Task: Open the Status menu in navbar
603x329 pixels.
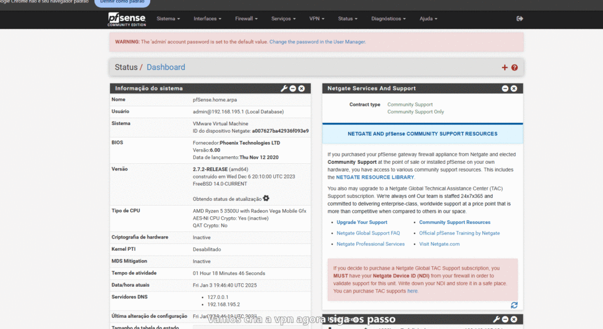Action: [347, 18]
